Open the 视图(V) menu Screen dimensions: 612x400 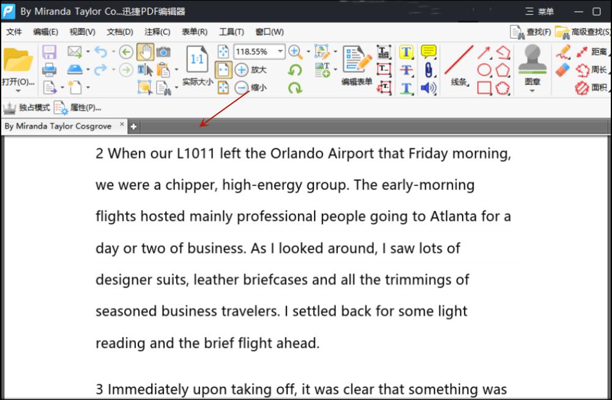[x=83, y=32]
